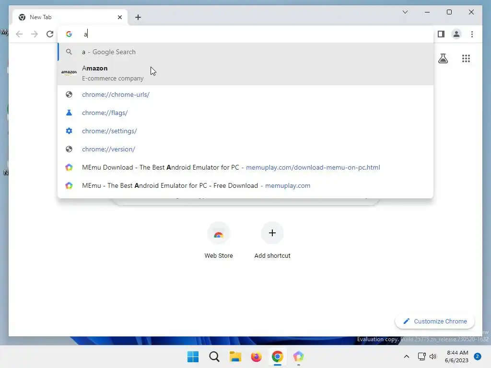Open Chrome three-dot menu
The width and height of the screenshot is (491, 368).
[x=472, y=34]
